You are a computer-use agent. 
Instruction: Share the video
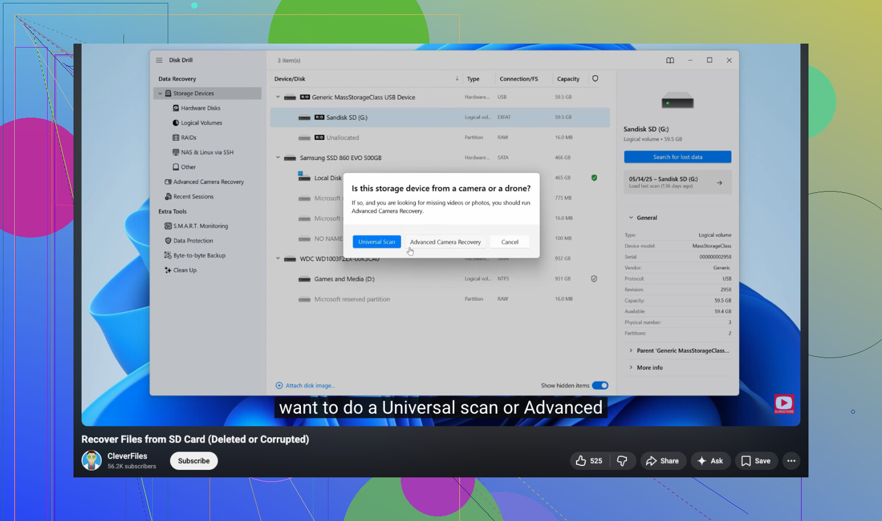click(663, 461)
